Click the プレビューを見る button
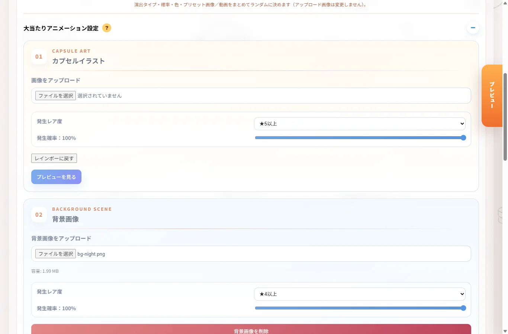Image resolution: width=508 pixels, height=334 pixels. [56, 177]
